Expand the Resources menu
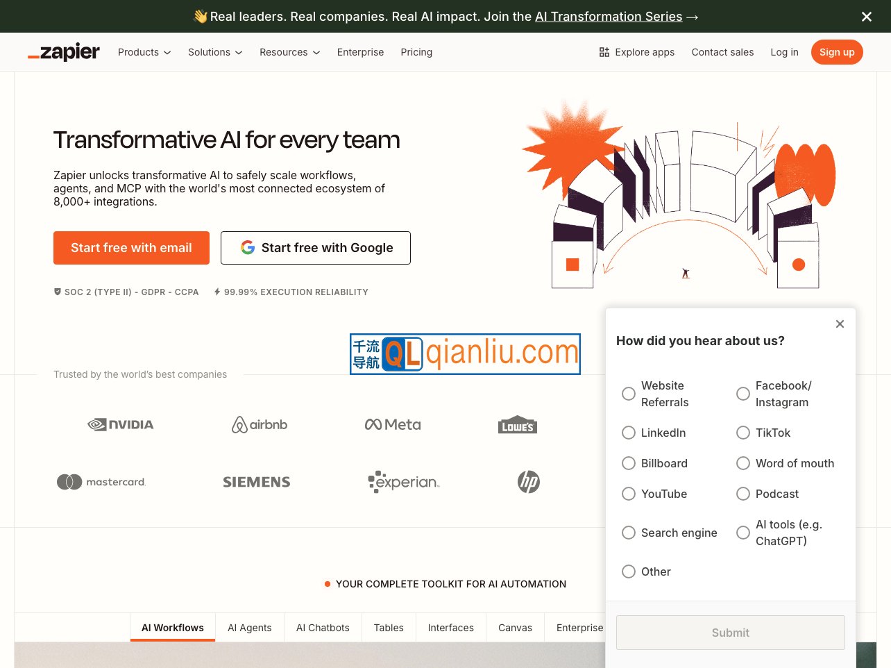The width and height of the screenshot is (891, 668). pyautogui.click(x=289, y=52)
